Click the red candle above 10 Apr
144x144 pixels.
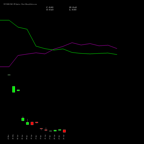point(32,123)
